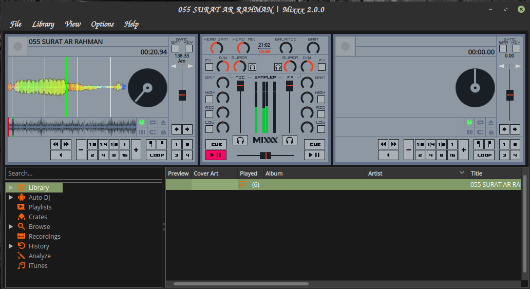Click the Artist column sort arrow
Image resolution: width=530 pixels, height=289 pixels.
point(462,172)
